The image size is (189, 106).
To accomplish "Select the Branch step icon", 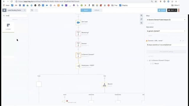I will 104,85.
